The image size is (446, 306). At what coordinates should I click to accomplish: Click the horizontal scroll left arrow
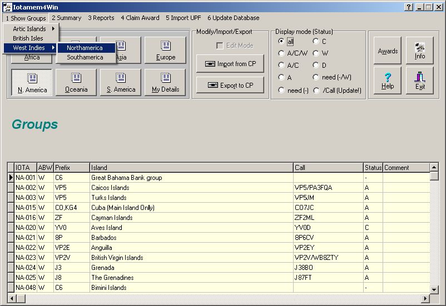point(12,299)
